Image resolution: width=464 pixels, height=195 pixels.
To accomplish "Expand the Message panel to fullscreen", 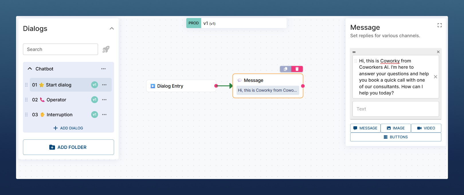I will click(439, 25).
